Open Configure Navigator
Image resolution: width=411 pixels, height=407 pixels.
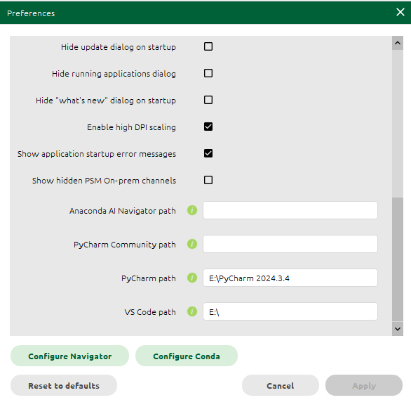(x=69, y=356)
